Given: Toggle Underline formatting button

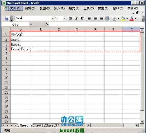Looking at the screenshot, I should [x=82, y=18].
